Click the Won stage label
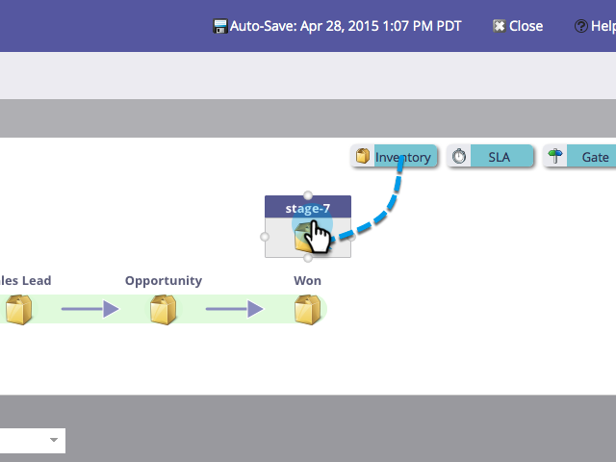 coord(308,280)
